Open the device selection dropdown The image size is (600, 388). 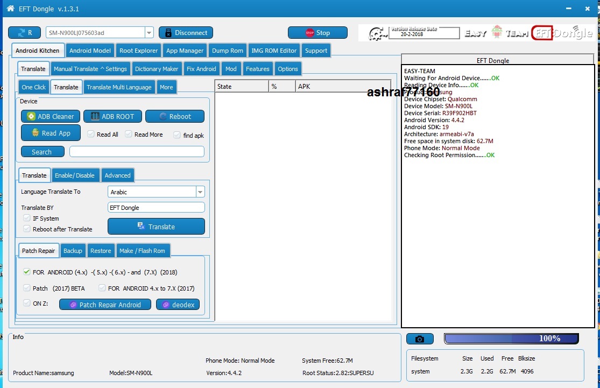[x=149, y=32]
